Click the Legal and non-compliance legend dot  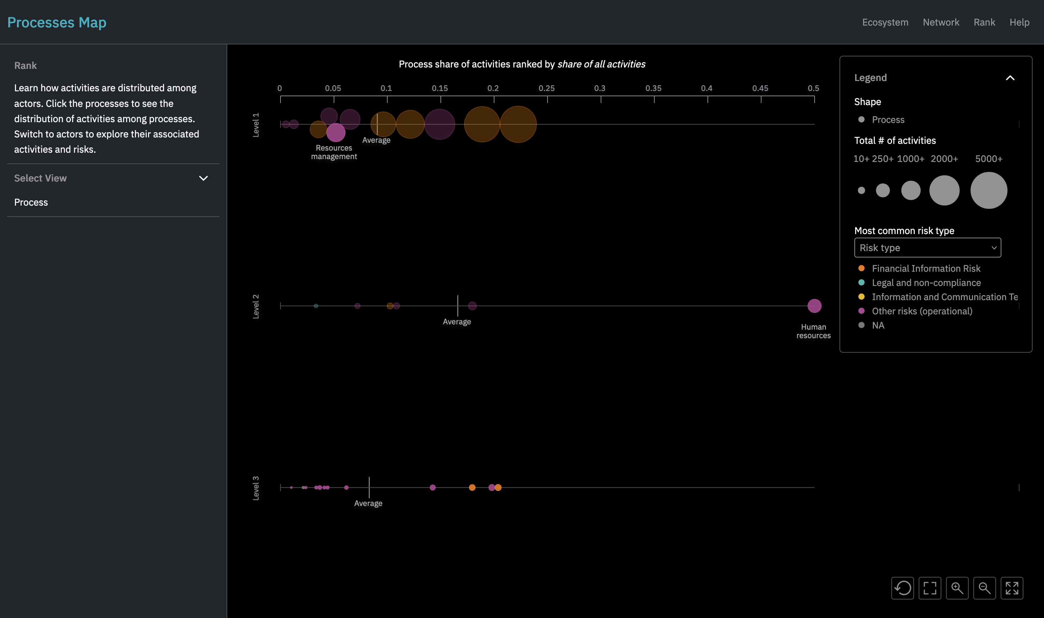coord(861,282)
